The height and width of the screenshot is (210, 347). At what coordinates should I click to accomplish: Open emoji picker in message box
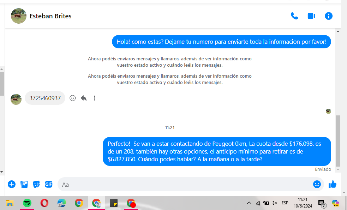pos(317,184)
